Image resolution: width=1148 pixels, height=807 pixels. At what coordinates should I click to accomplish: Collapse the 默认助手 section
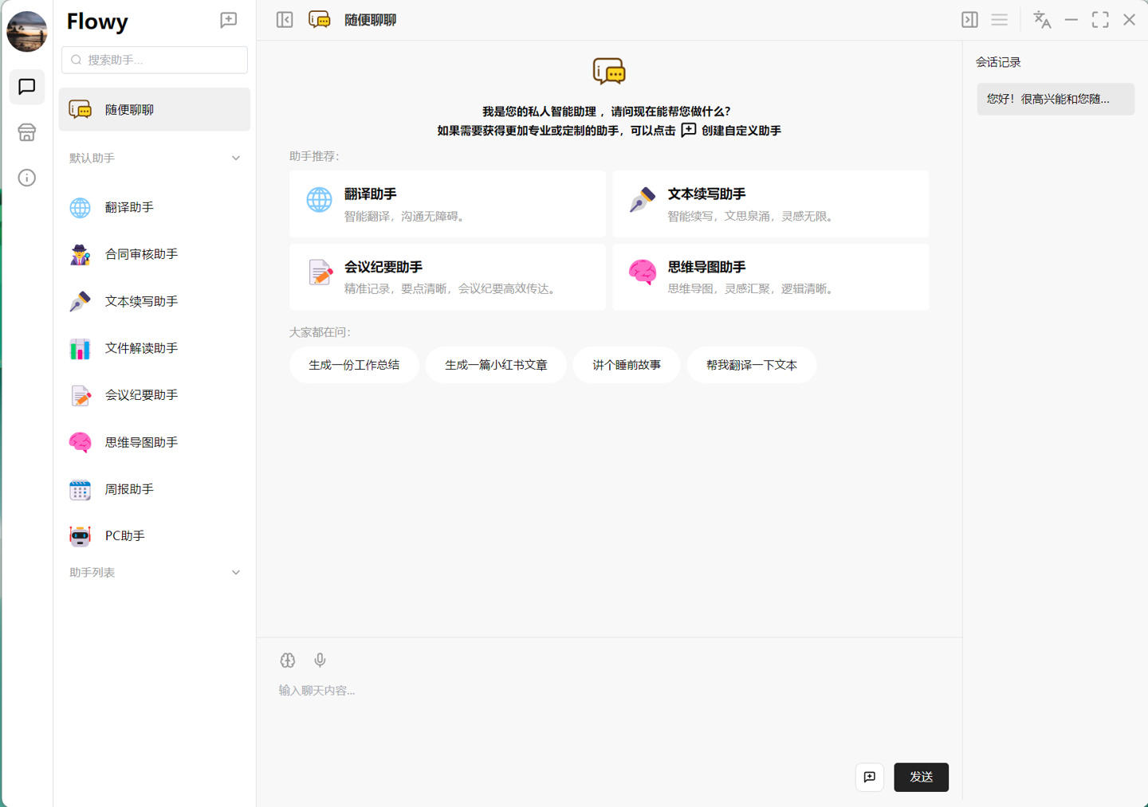(236, 158)
